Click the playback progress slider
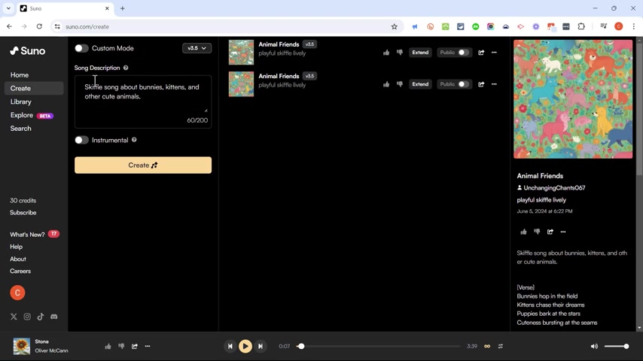 380,346
